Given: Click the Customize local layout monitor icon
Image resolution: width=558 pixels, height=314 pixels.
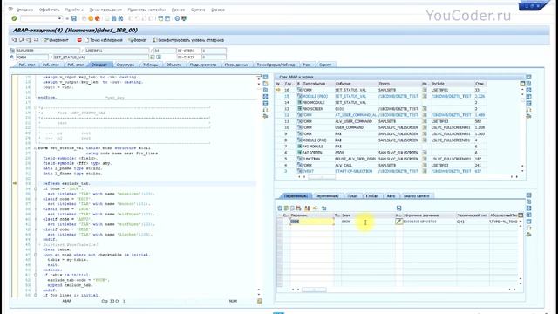Looking at the screenshot, I should (x=184, y=18).
